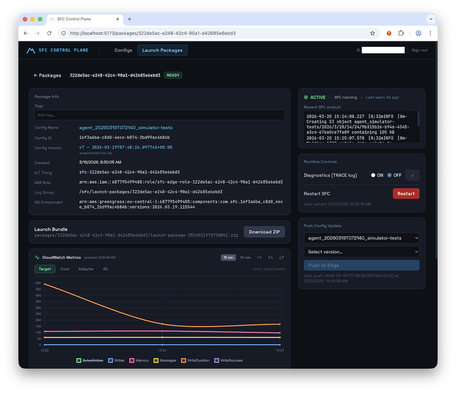Click the IAM Role ARN value
The width and height of the screenshot is (456, 393).
[181, 182]
